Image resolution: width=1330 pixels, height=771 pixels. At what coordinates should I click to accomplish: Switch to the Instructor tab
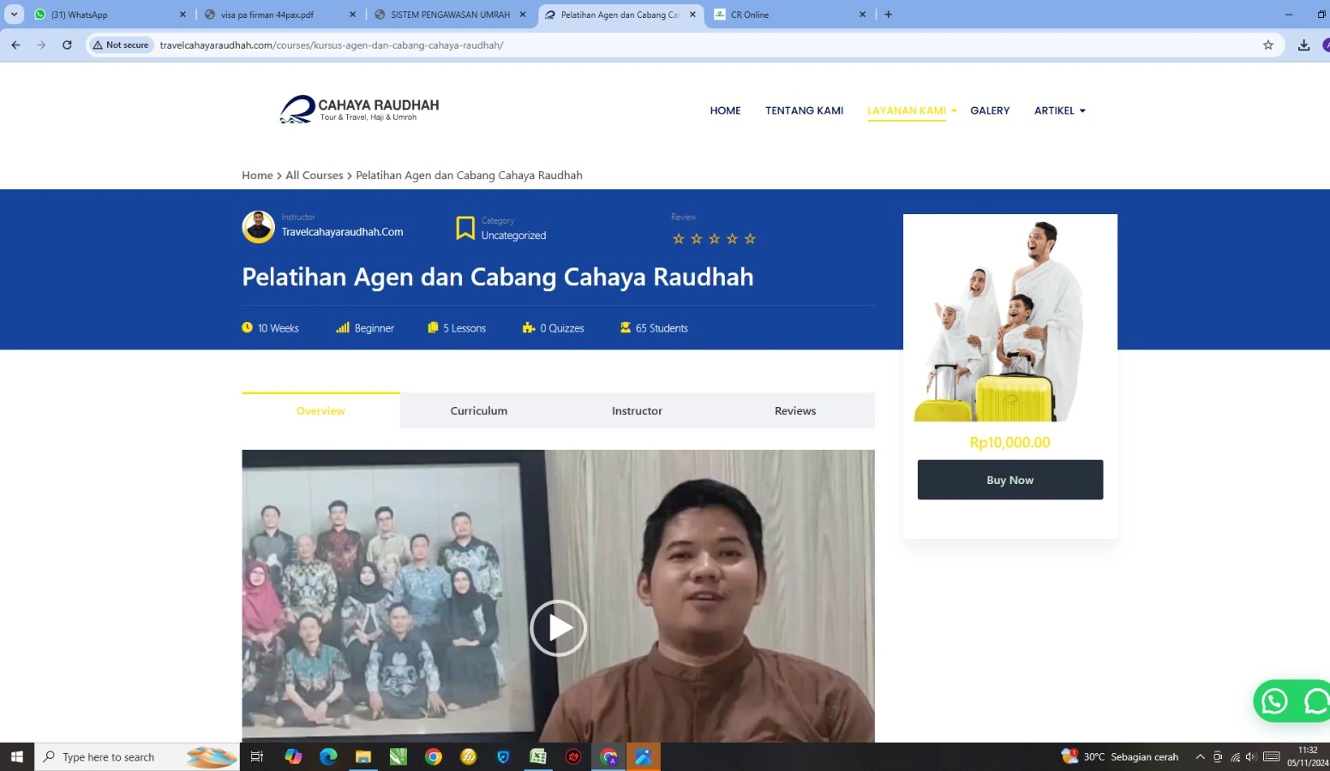[x=637, y=410]
